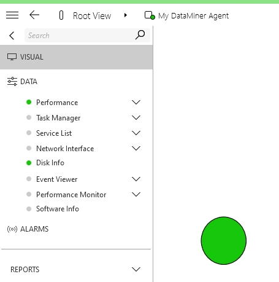Click the My DataMiner Agent element icon
This screenshot has width=279, height=282.
[x=150, y=15]
